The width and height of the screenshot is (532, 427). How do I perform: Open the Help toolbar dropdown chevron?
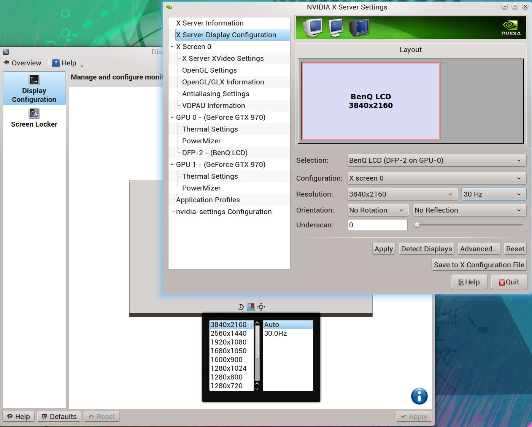coord(82,65)
